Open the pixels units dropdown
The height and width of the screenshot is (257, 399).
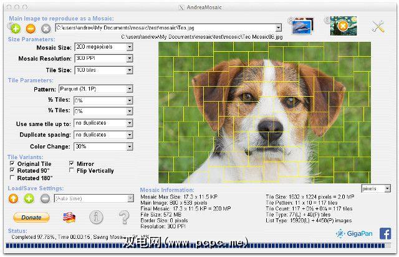coord(387,188)
